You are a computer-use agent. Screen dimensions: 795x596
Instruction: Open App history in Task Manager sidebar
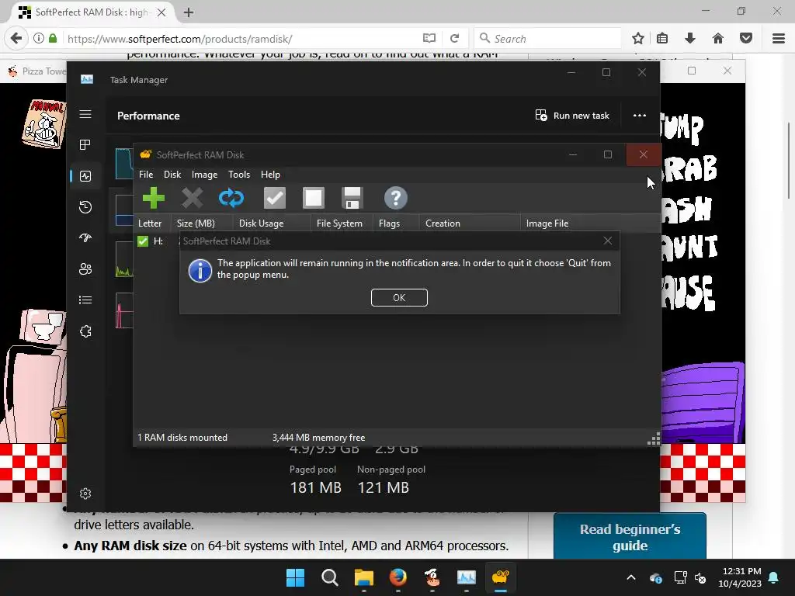(85, 206)
